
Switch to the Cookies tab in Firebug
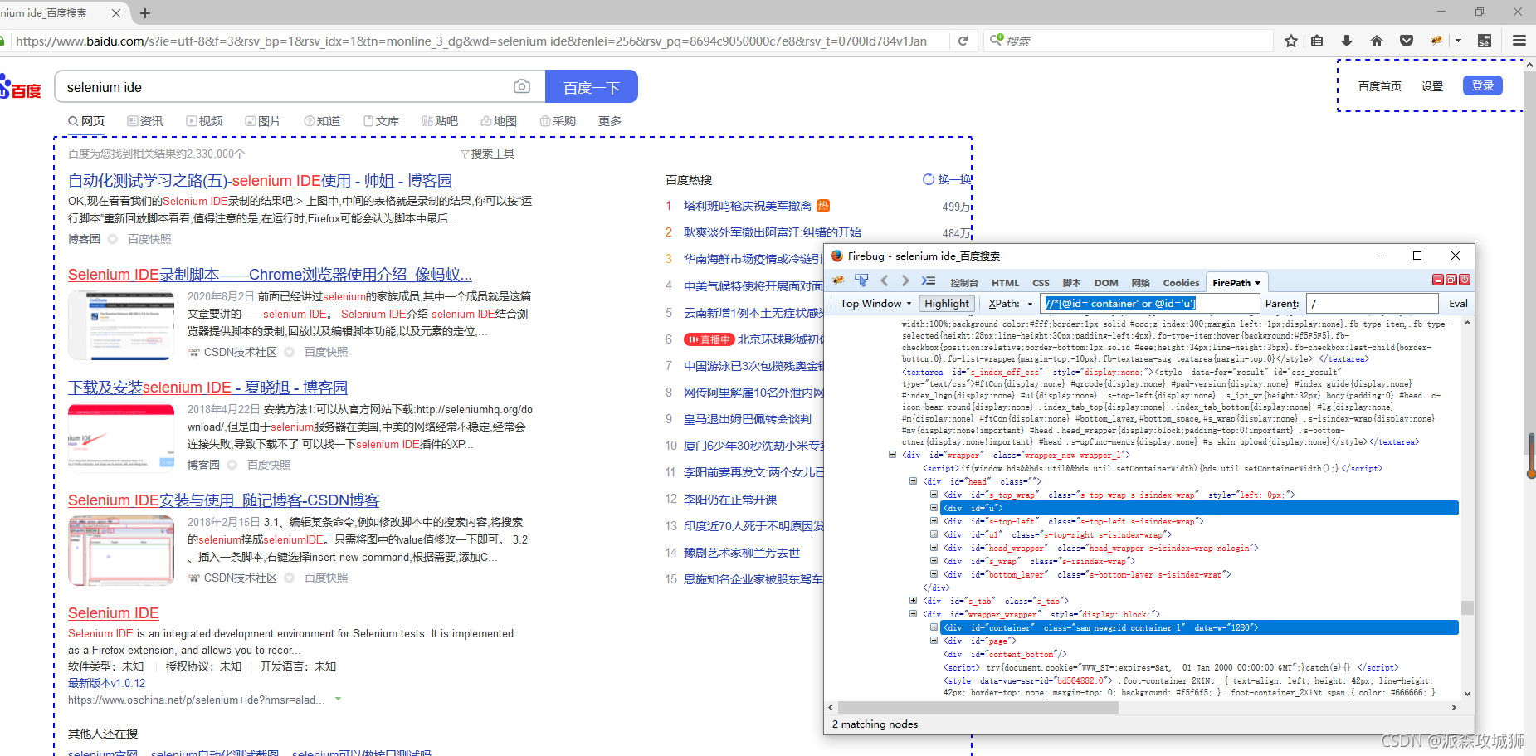click(x=1181, y=283)
